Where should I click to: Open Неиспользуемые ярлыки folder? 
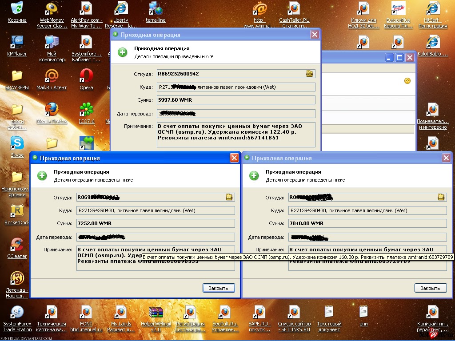(17, 184)
